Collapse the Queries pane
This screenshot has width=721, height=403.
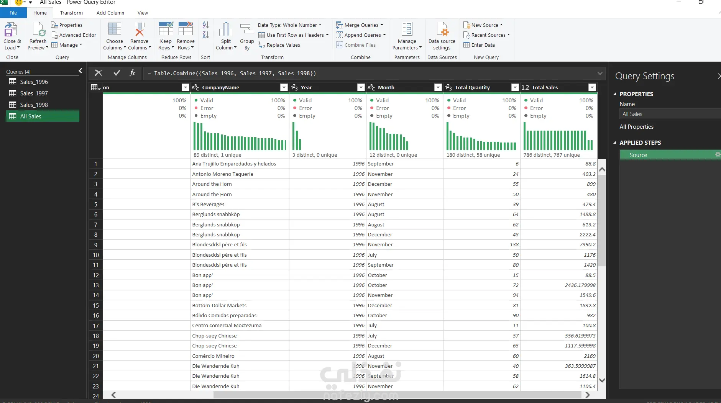coord(80,71)
